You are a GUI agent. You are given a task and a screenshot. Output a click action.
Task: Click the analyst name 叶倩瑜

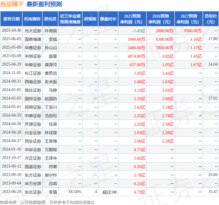tap(51, 30)
